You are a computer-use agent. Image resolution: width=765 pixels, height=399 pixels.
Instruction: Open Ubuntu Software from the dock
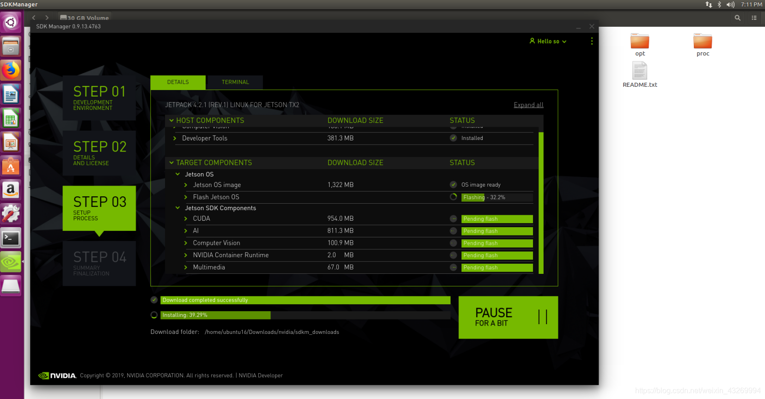point(11,167)
